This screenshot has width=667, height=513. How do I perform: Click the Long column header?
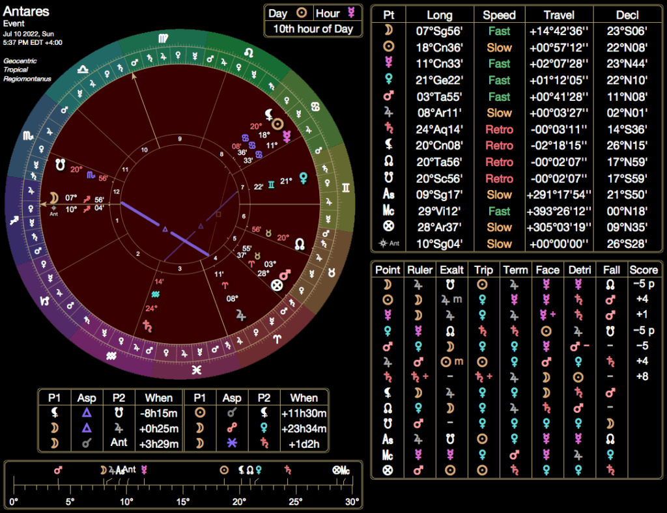(440, 14)
